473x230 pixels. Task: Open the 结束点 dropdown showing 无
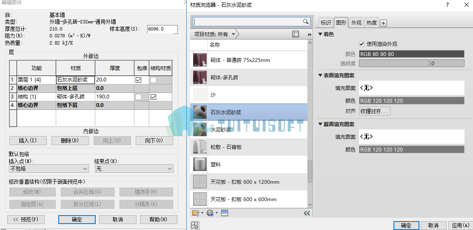pos(134,169)
